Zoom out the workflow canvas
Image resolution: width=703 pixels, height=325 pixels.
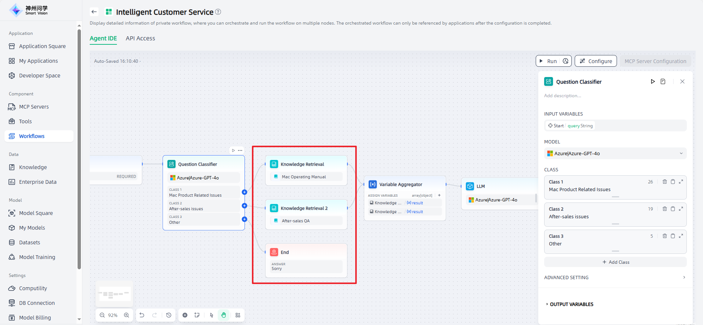102,315
